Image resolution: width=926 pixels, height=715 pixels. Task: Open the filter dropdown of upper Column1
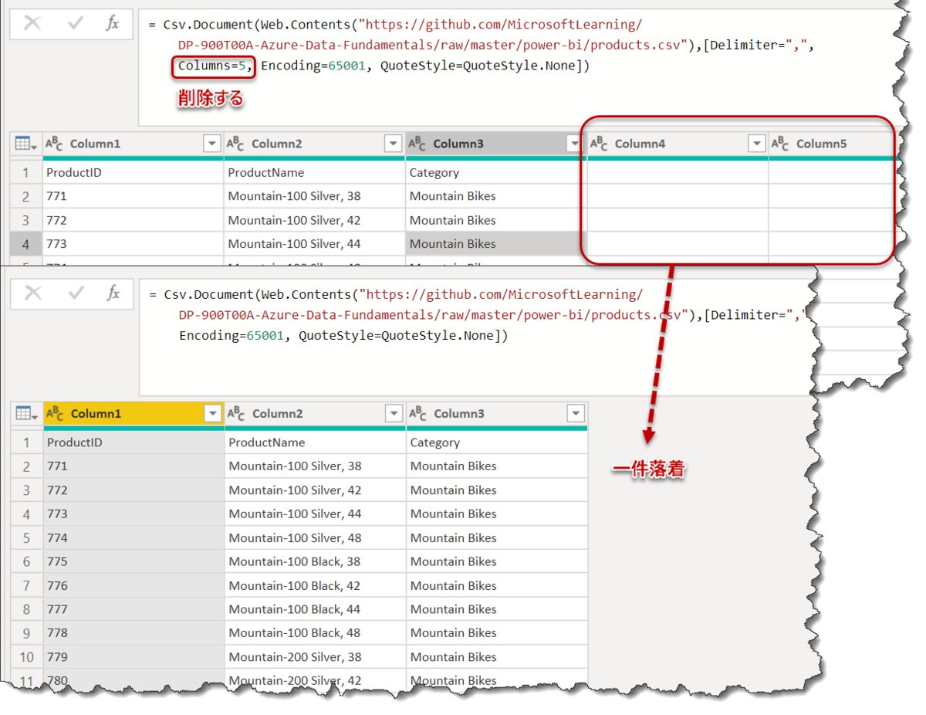point(212,144)
